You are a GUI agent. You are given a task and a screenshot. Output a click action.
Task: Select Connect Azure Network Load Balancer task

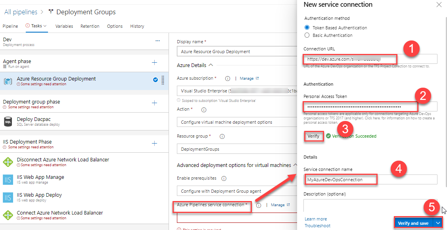tap(84, 215)
